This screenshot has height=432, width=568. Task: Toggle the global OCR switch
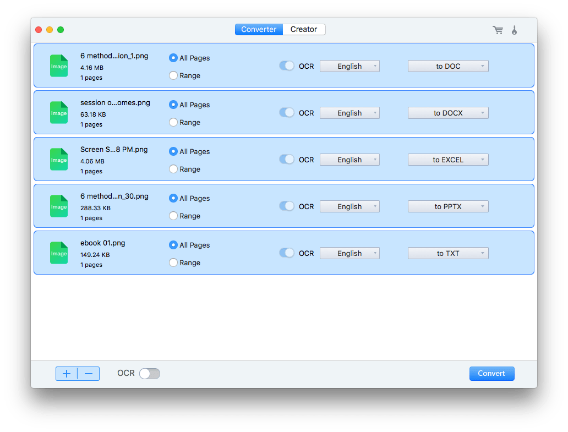tap(149, 373)
